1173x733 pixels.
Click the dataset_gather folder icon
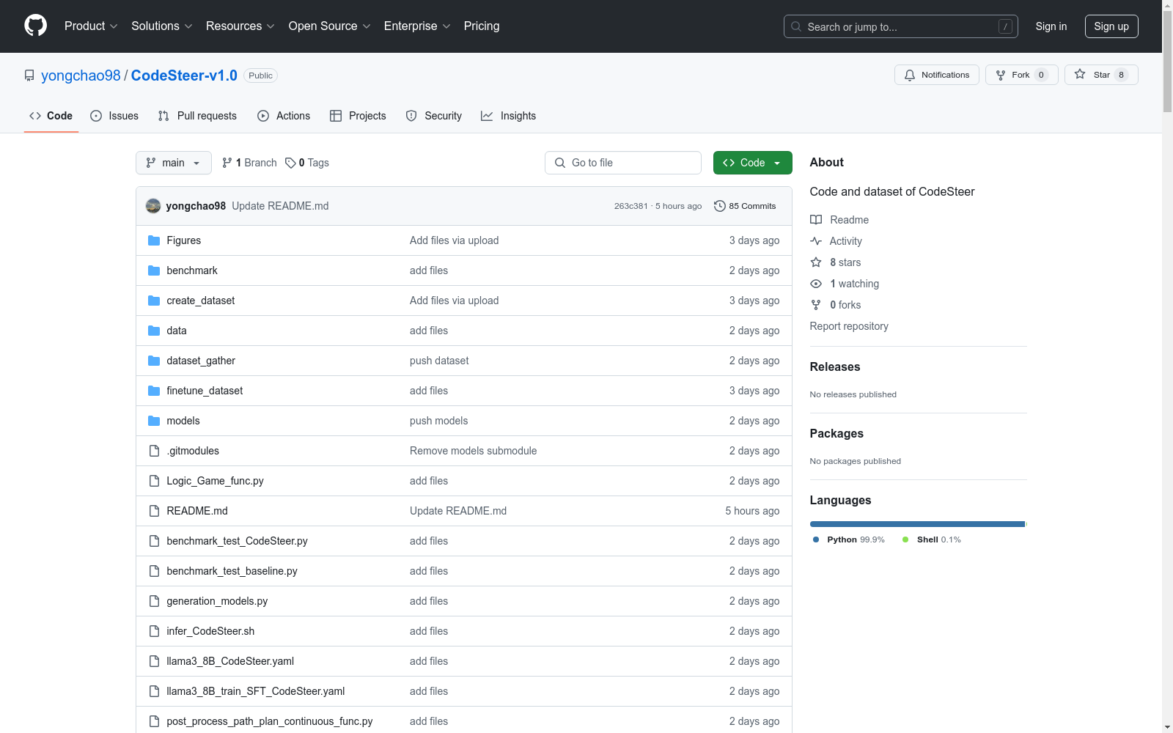(154, 361)
